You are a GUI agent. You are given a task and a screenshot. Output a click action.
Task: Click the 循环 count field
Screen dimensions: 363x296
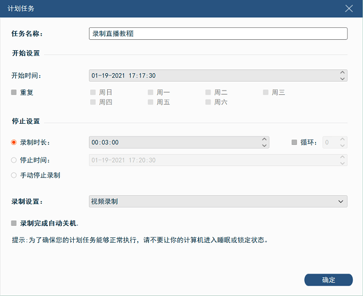click(x=335, y=143)
